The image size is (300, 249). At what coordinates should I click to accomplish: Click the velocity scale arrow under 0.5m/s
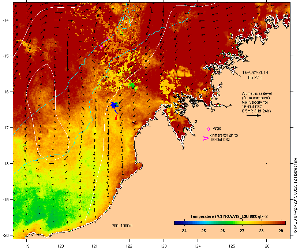[x=254, y=115]
